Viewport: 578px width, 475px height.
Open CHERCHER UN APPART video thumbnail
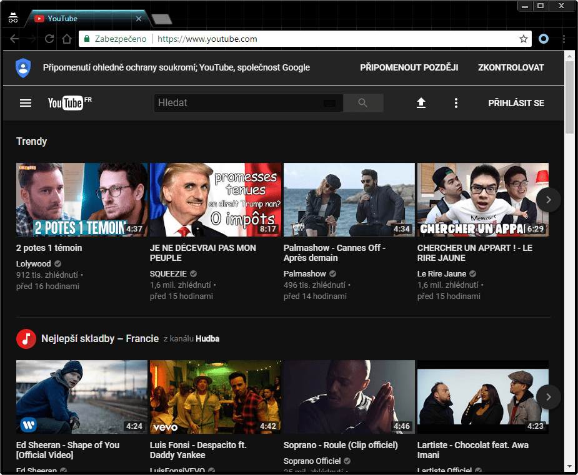(483, 200)
